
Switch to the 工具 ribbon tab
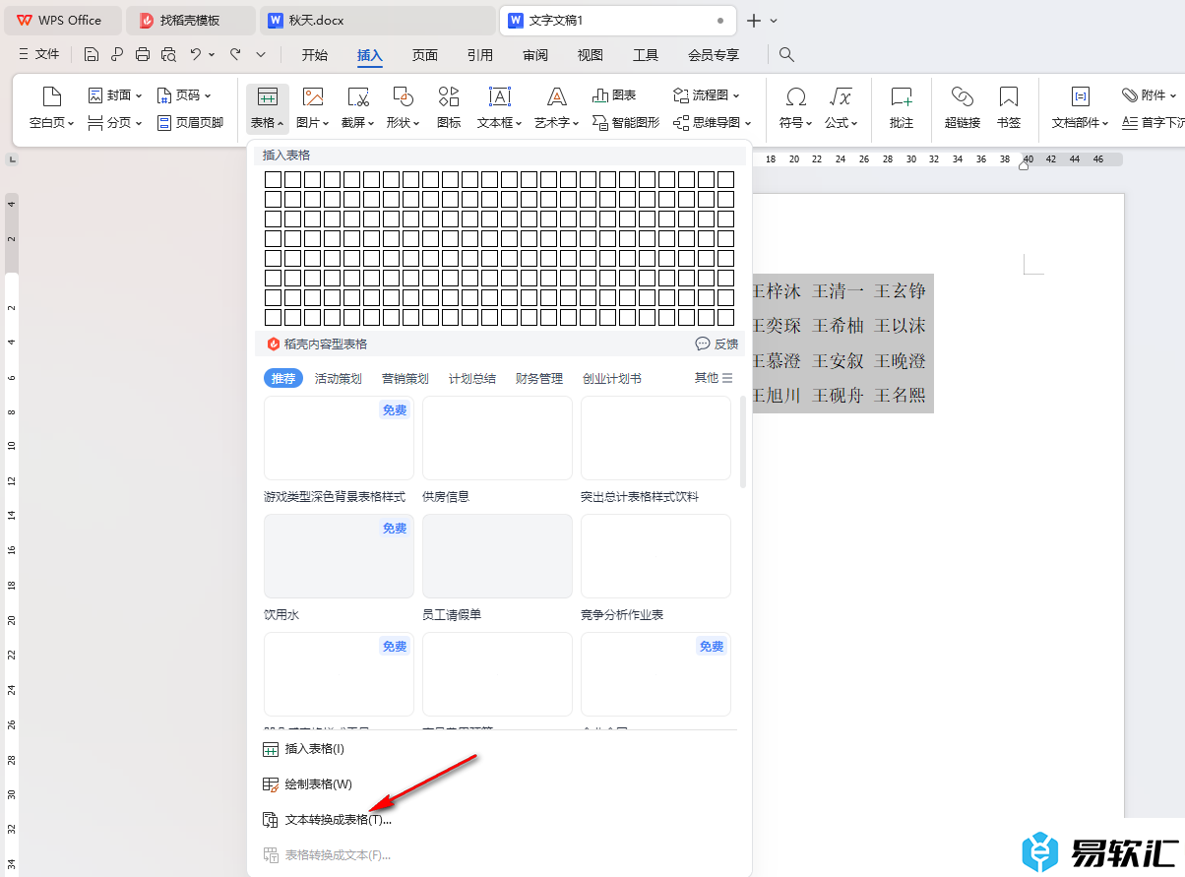tap(646, 55)
